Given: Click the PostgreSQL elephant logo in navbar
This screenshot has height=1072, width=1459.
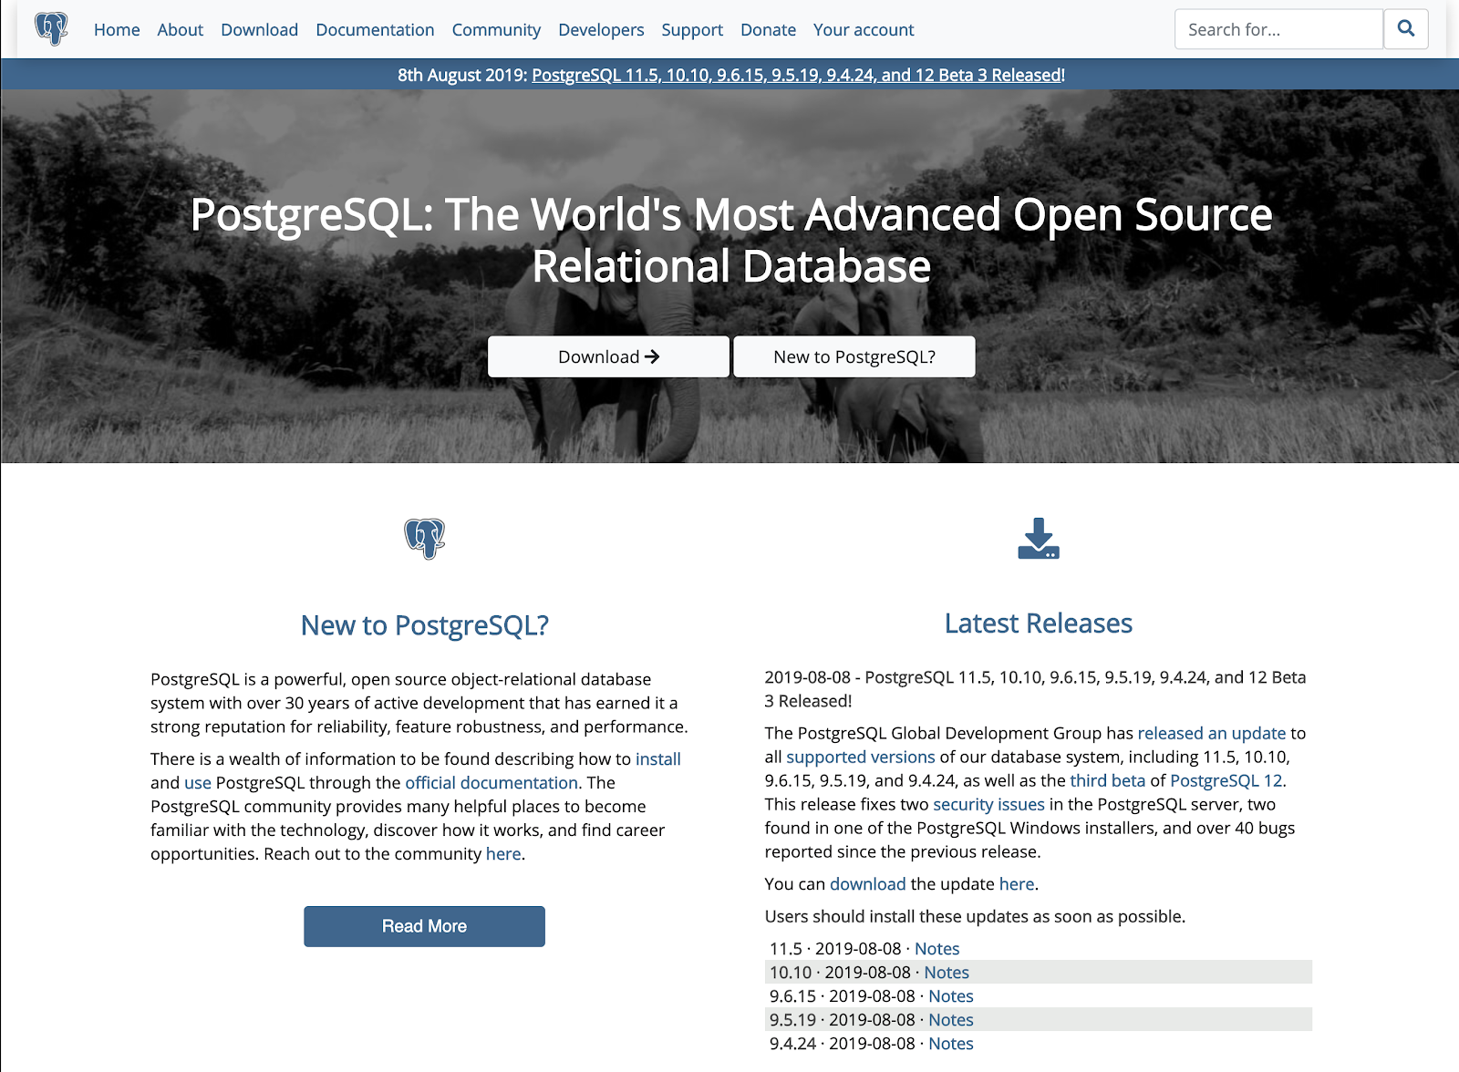Looking at the screenshot, I should [x=51, y=29].
